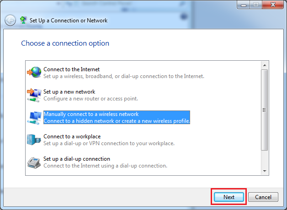Select the Connect to the Internet option
This screenshot has height=210, width=287.
(71, 69)
